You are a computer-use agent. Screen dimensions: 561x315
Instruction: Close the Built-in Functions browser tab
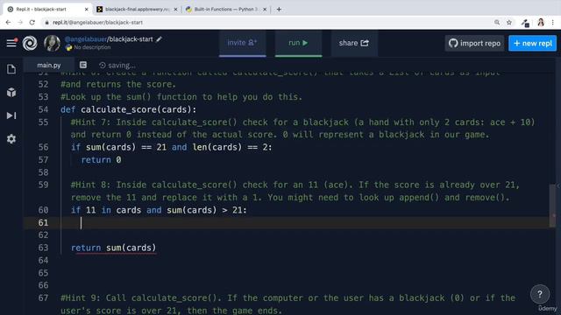265,10
